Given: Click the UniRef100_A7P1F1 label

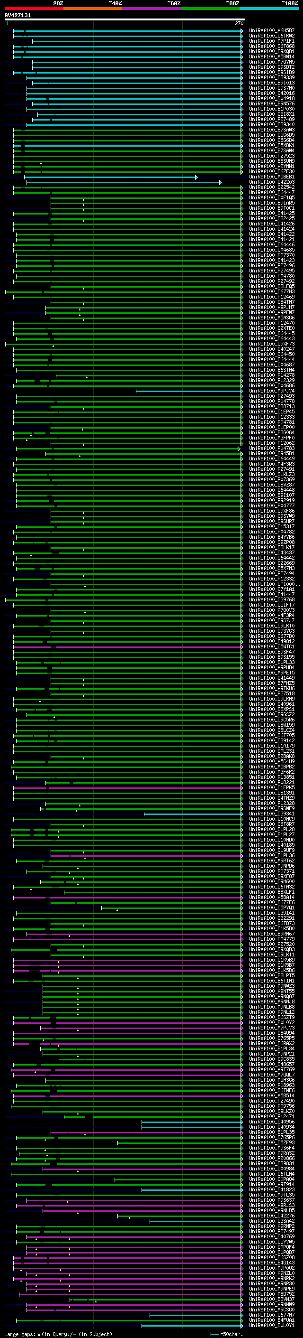Looking at the screenshot, I should click(272, 41).
